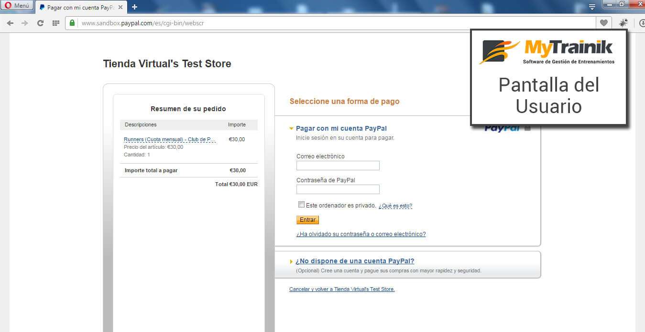
Task: Click the Resumen de su pedido title
Action: [x=188, y=109]
